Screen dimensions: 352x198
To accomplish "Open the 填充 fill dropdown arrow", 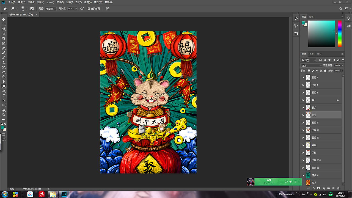I will point(342,71).
